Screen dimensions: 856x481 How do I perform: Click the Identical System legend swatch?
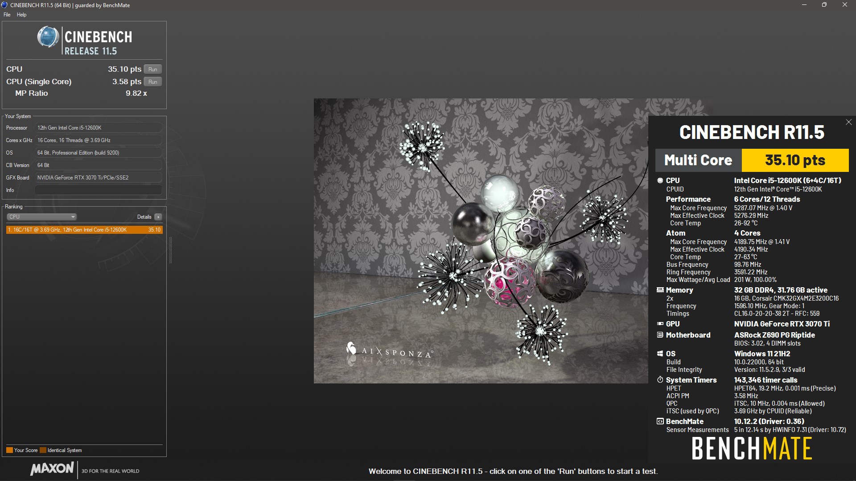[43, 450]
